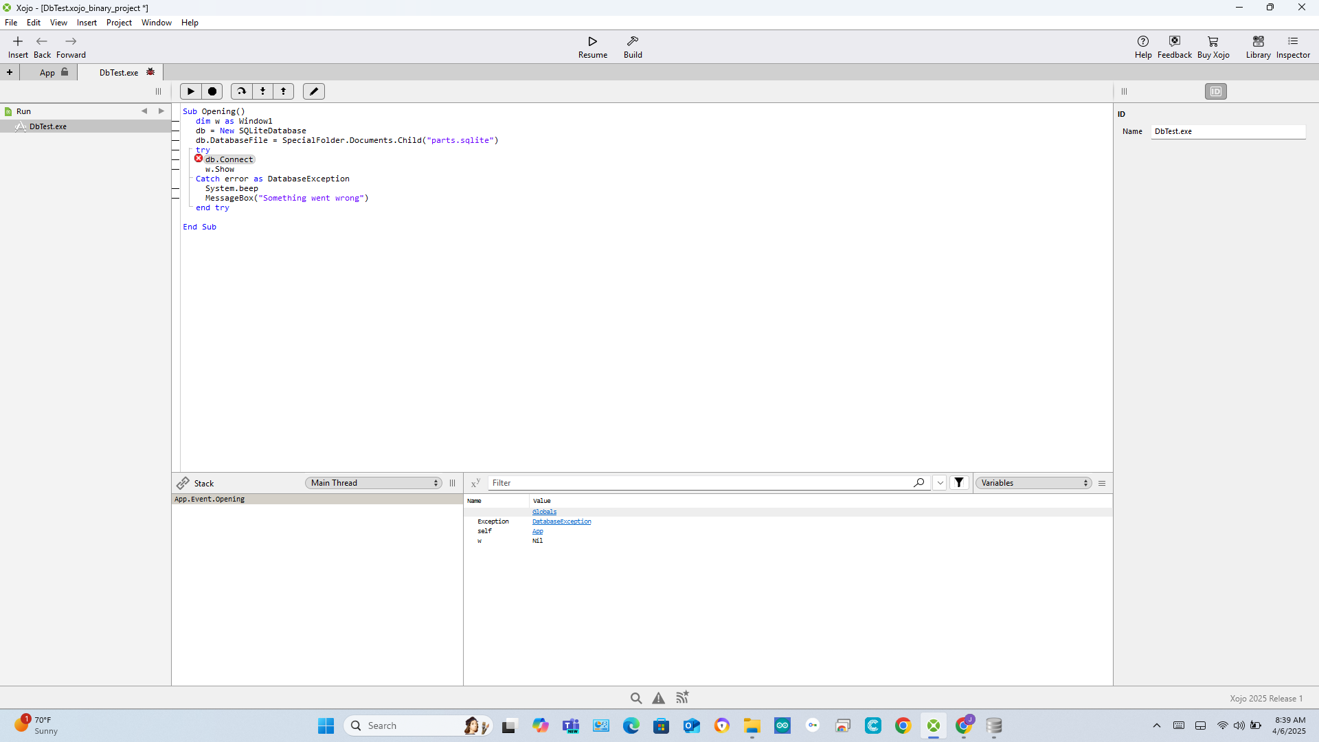Click navigator previous arrow beside Run
Viewport: 1319px width, 742px height.
pos(144,111)
